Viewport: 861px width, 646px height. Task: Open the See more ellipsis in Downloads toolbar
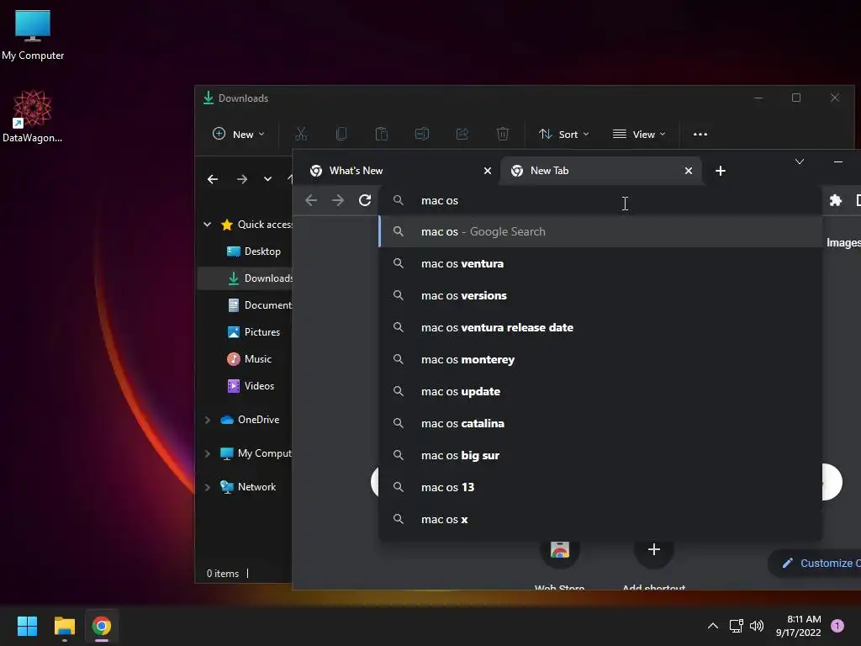(x=700, y=134)
